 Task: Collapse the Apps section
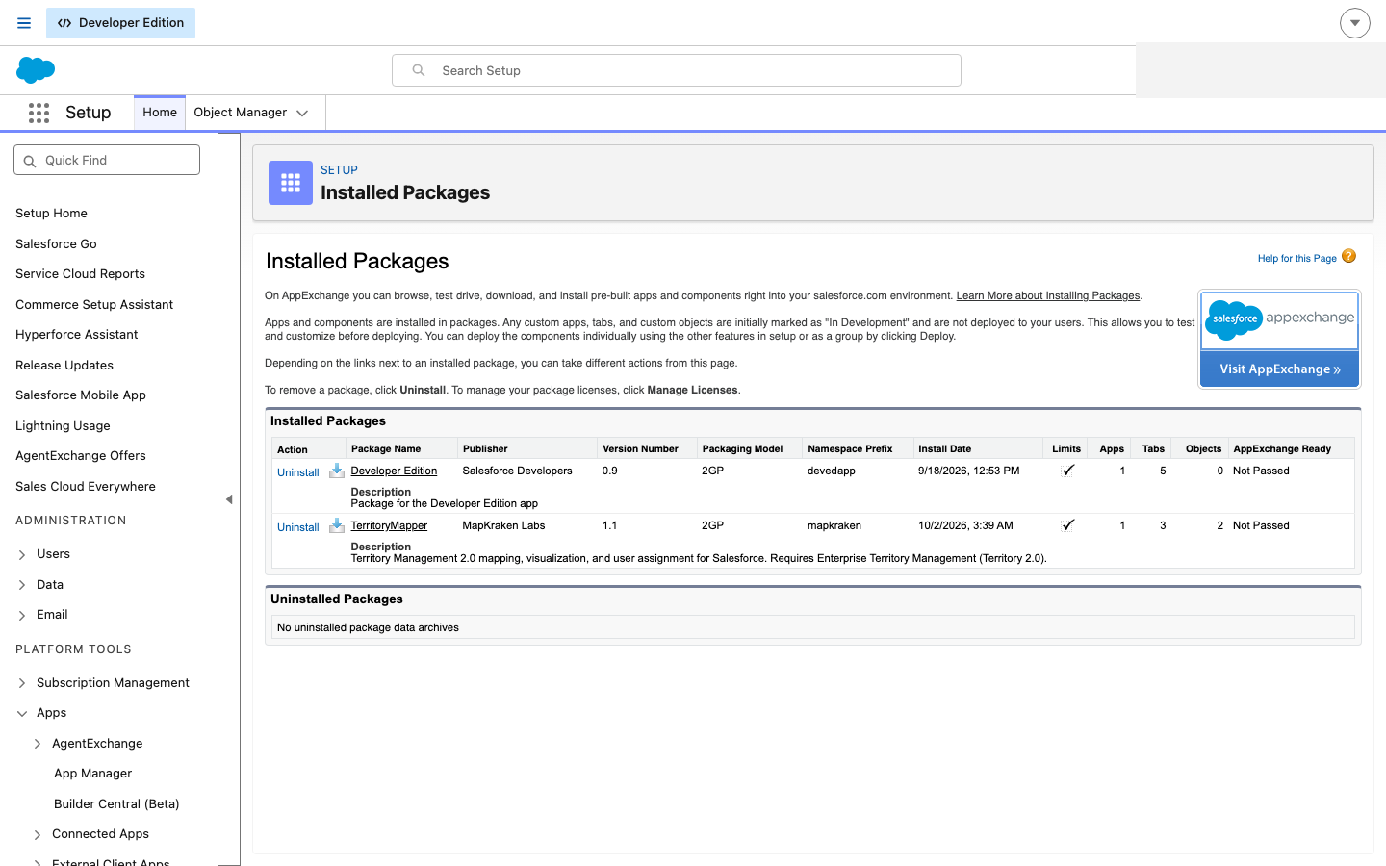22,714
